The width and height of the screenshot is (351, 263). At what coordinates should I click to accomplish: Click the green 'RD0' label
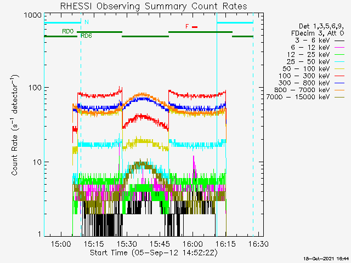tap(68, 31)
